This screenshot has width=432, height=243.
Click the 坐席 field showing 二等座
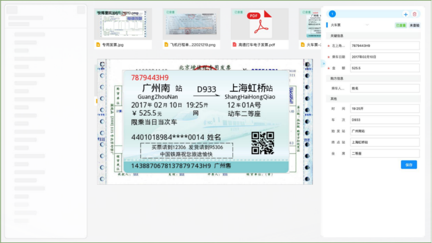385,154
